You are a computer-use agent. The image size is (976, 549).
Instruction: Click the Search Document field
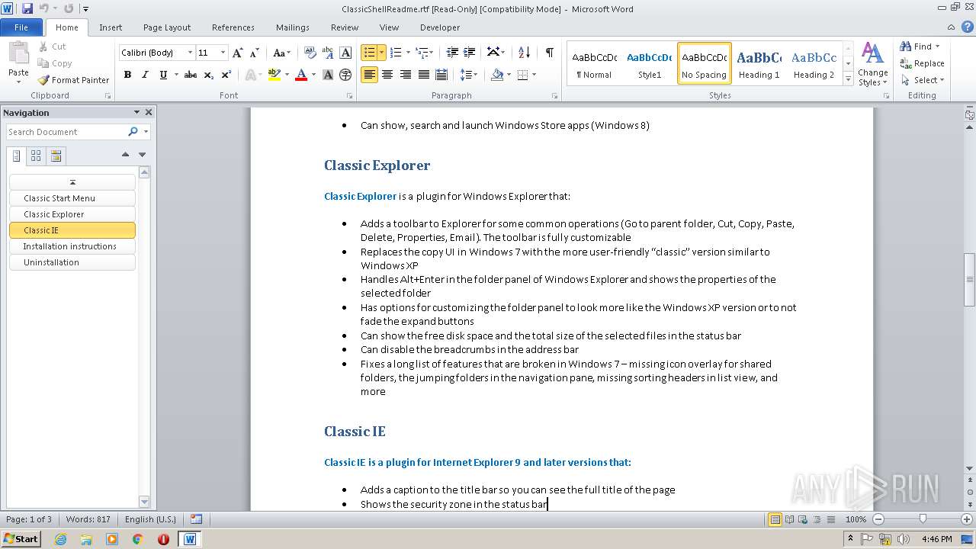(66, 132)
